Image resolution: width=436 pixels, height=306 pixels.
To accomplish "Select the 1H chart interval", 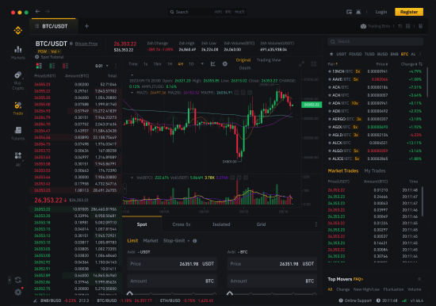I will [x=170, y=64].
